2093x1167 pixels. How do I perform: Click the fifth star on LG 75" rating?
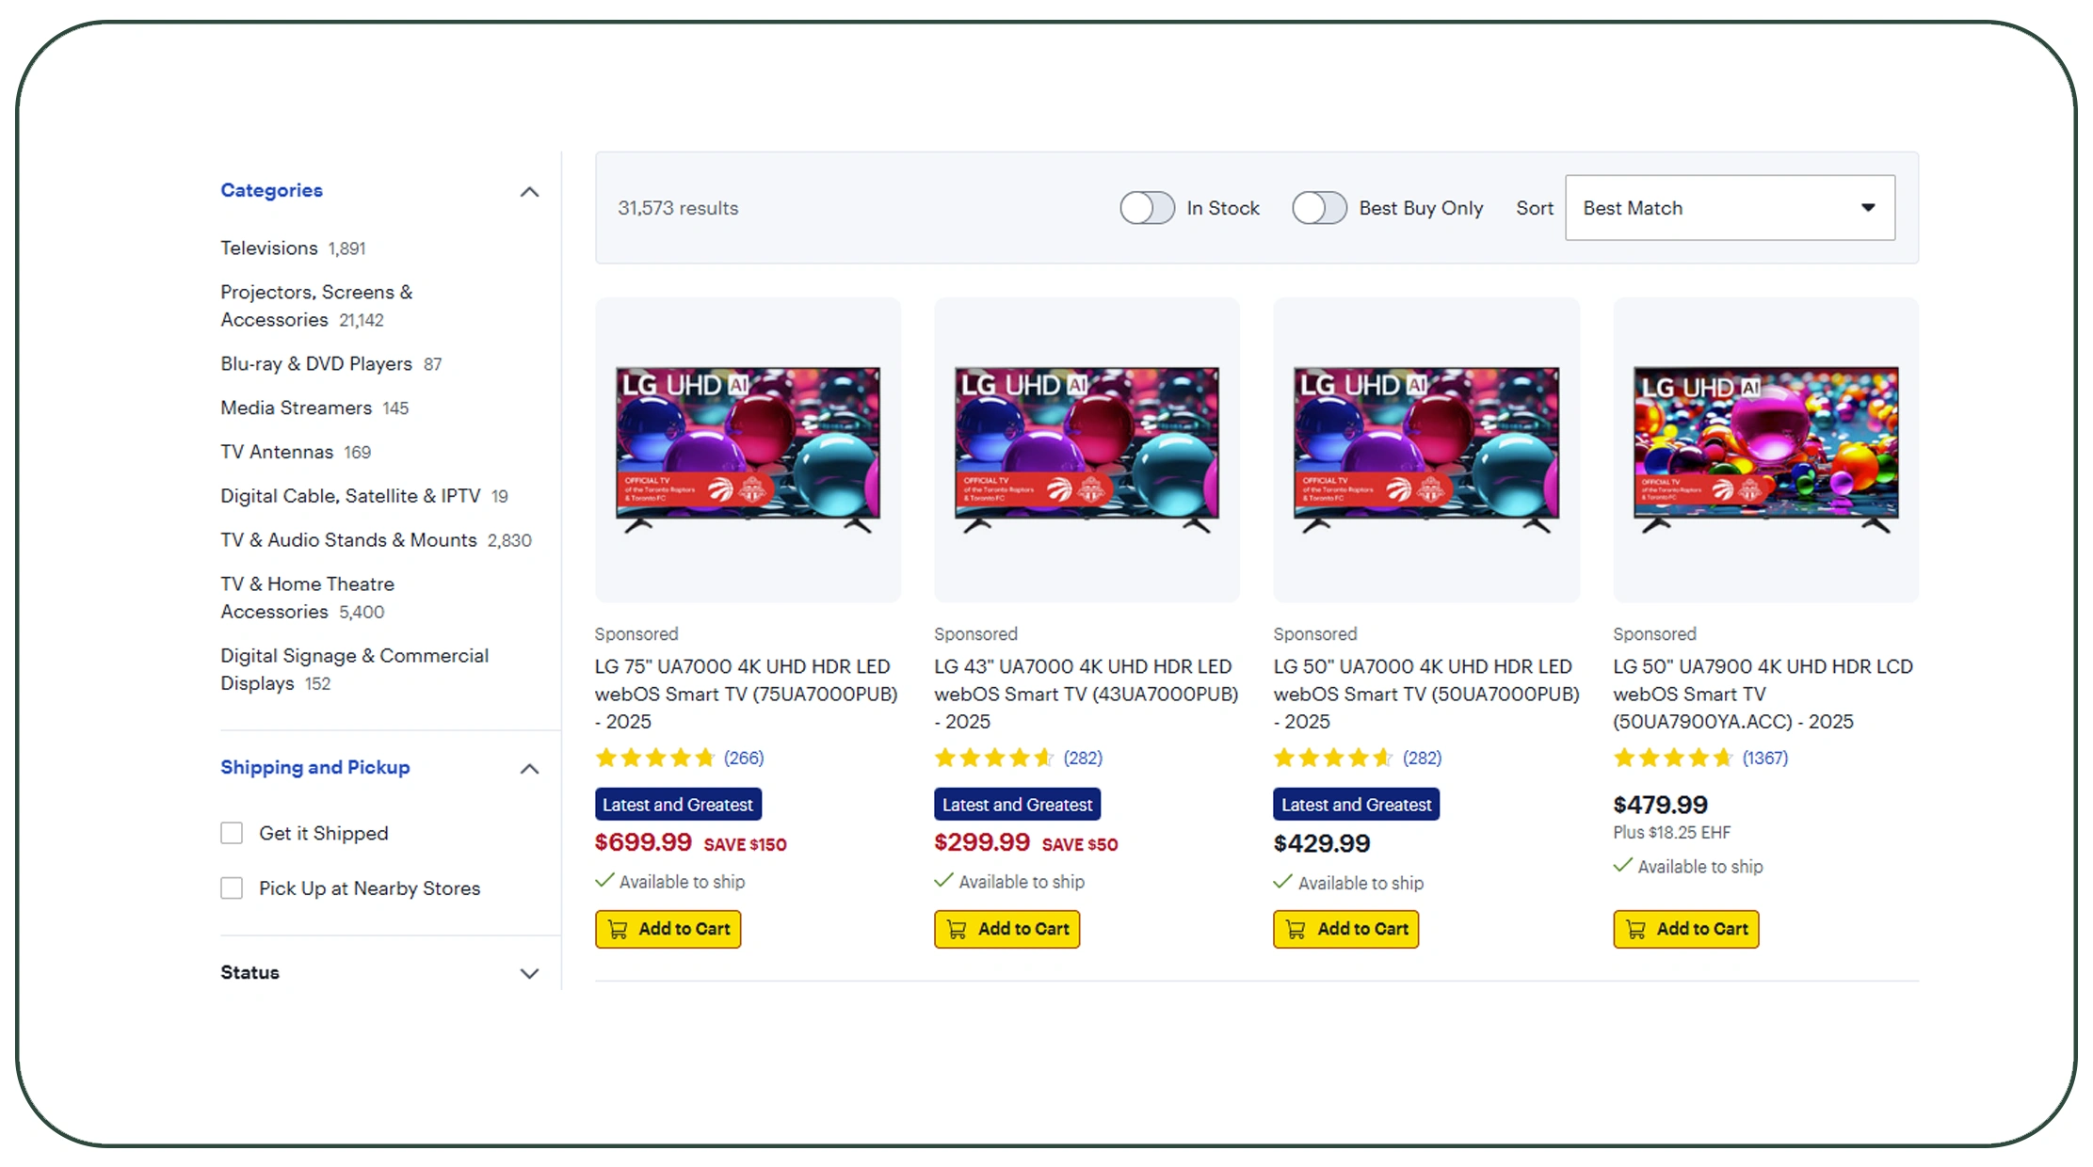coord(705,758)
